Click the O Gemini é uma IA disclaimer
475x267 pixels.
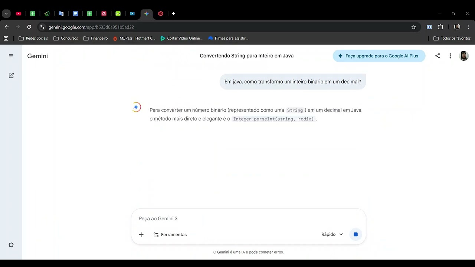pos(249,252)
